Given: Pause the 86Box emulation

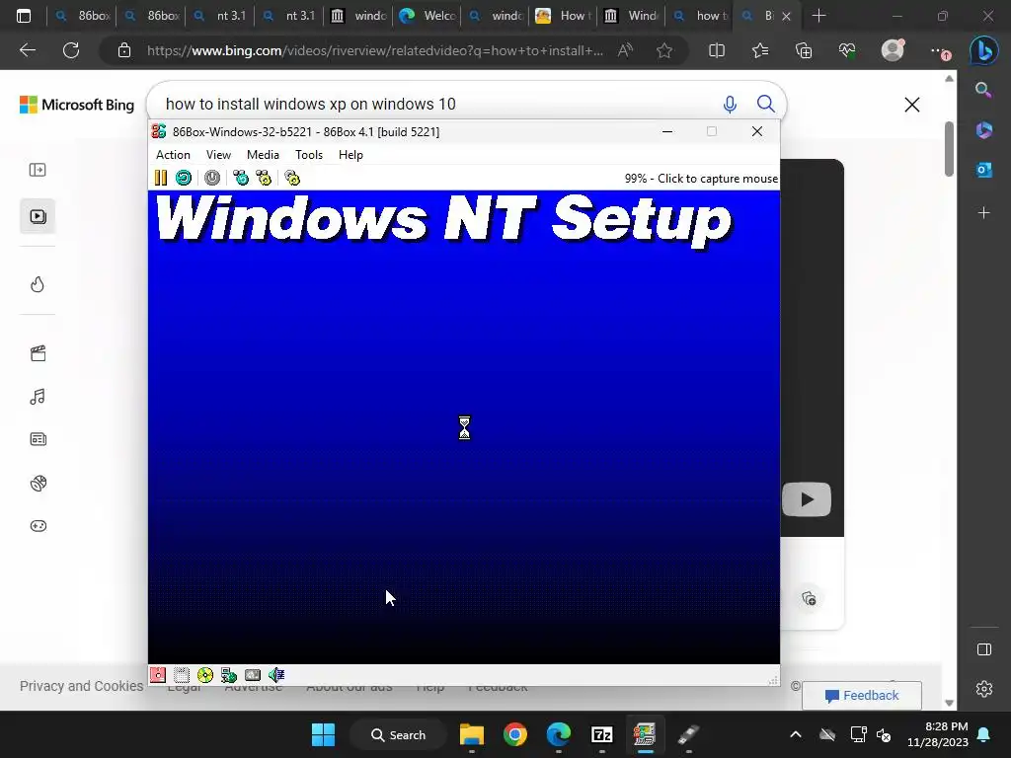Looking at the screenshot, I should (161, 178).
